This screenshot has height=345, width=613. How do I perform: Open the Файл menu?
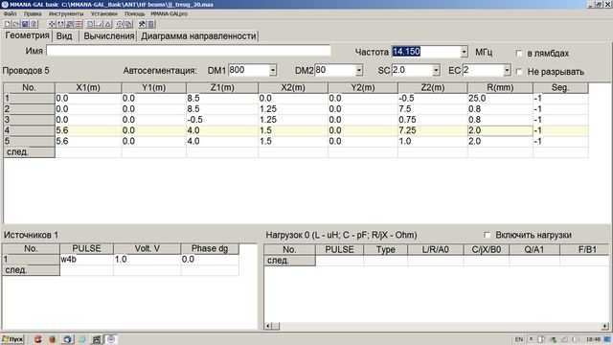tap(11, 13)
